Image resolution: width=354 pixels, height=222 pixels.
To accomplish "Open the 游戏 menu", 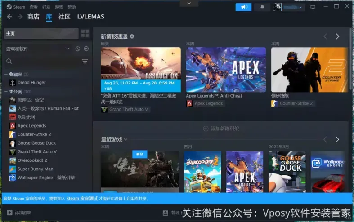I will click(x=59, y=7).
